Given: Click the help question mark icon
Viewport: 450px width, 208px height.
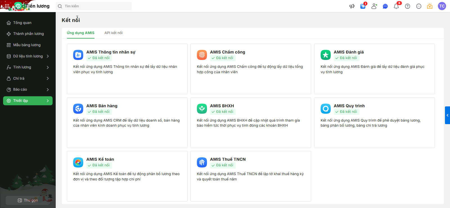Looking at the screenshot, I should tap(408, 6).
